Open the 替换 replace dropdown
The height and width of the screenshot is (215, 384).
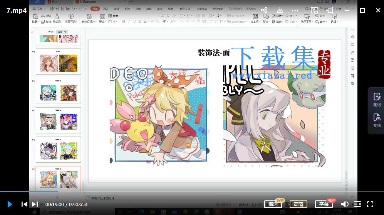[321, 22]
